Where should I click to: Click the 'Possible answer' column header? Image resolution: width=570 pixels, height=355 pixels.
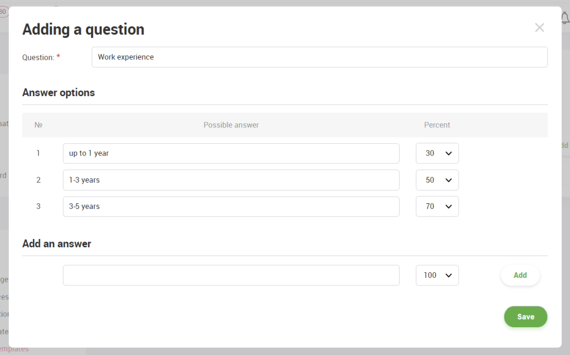[x=231, y=125]
